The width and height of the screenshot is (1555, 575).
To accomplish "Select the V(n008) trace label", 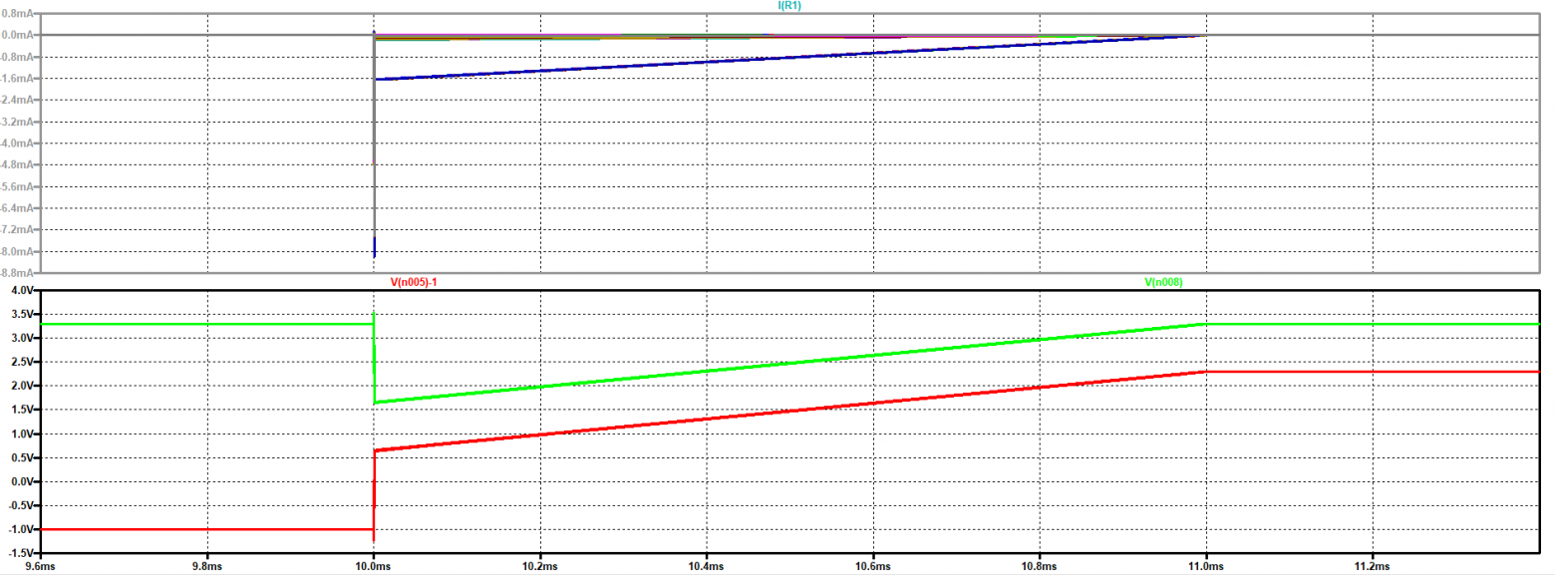I will 1163,282.
